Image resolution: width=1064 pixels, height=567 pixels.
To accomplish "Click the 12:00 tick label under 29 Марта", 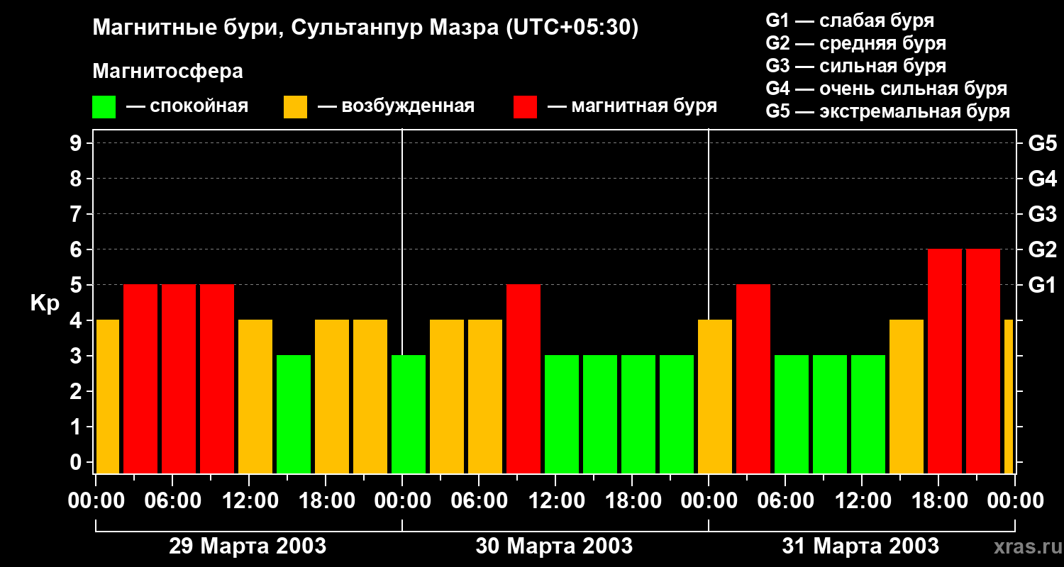I will tap(249, 501).
